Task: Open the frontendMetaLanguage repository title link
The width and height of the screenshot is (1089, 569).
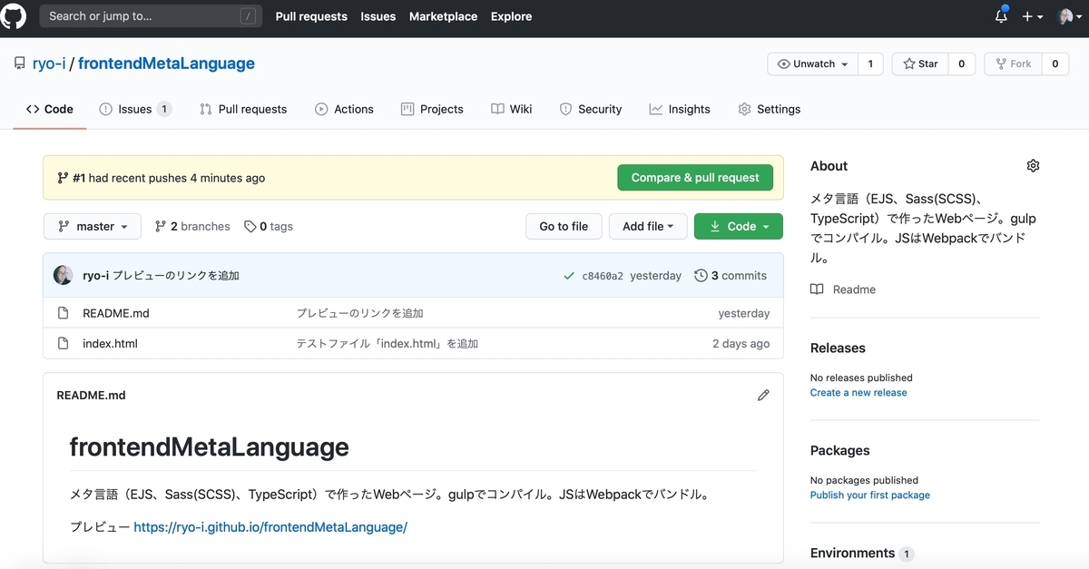Action: point(166,64)
